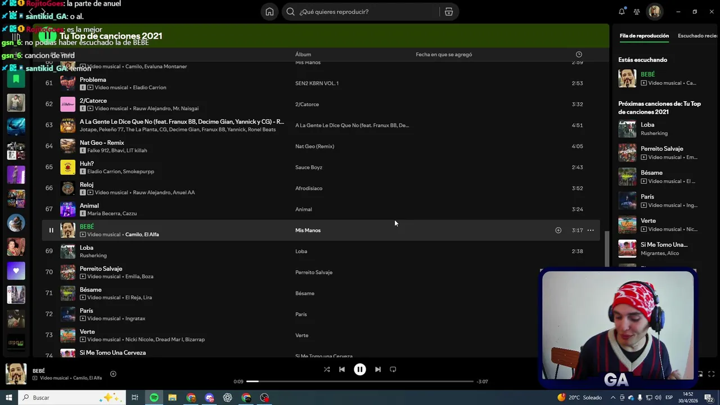
Task: Pause playlist with the green header button
Action: [47, 36]
